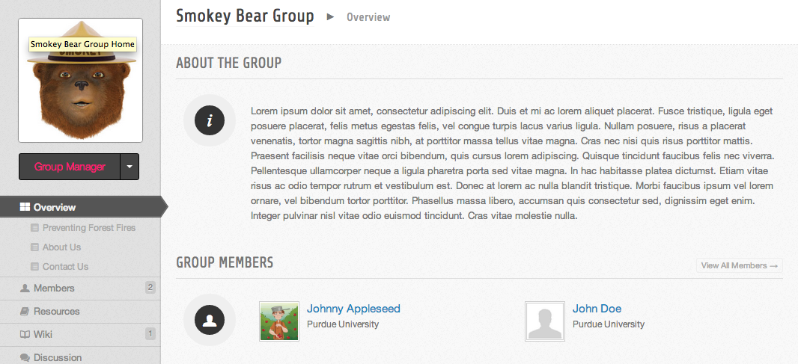The width and height of the screenshot is (798, 364).
Task: Click the Resources book icon
Action: pos(25,311)
